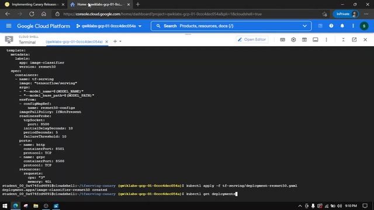
Task: Open the Windows Start menu
Action: pos(5,206)
